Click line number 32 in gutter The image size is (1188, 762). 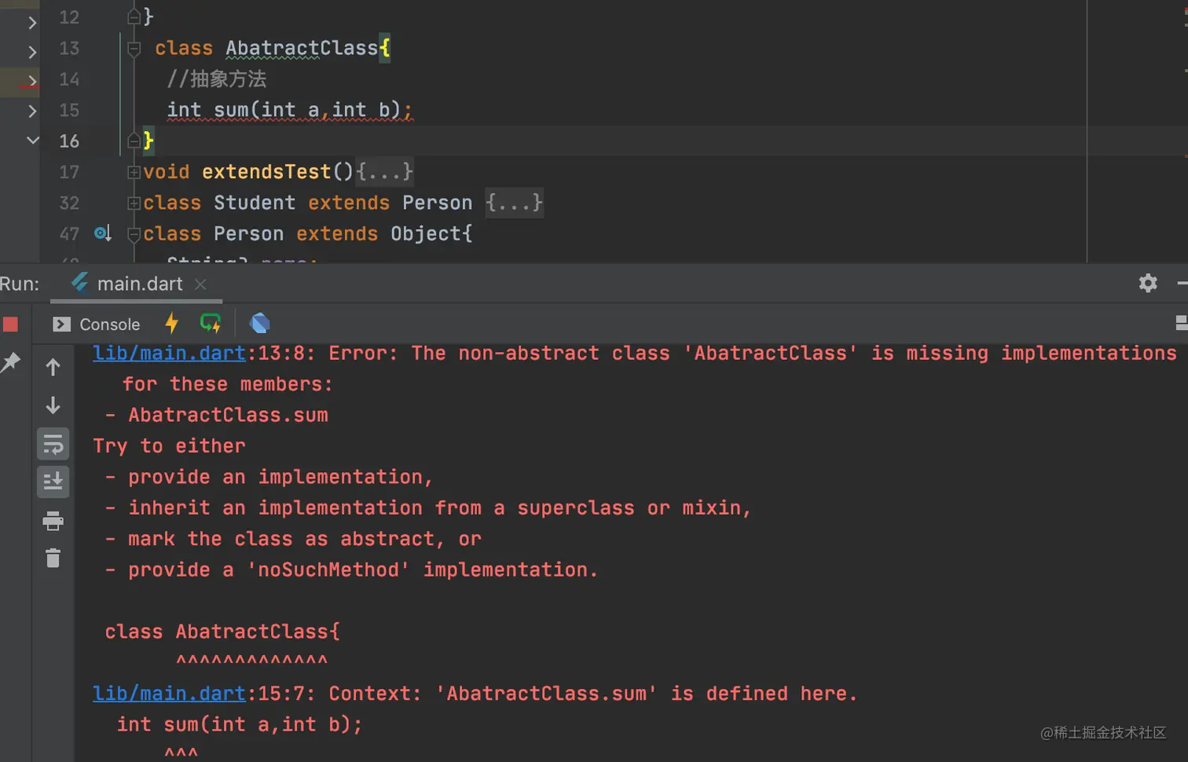tap(69, 203)
